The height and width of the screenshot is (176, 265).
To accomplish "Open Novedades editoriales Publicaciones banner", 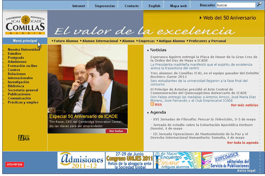I will tap(225, 160).
